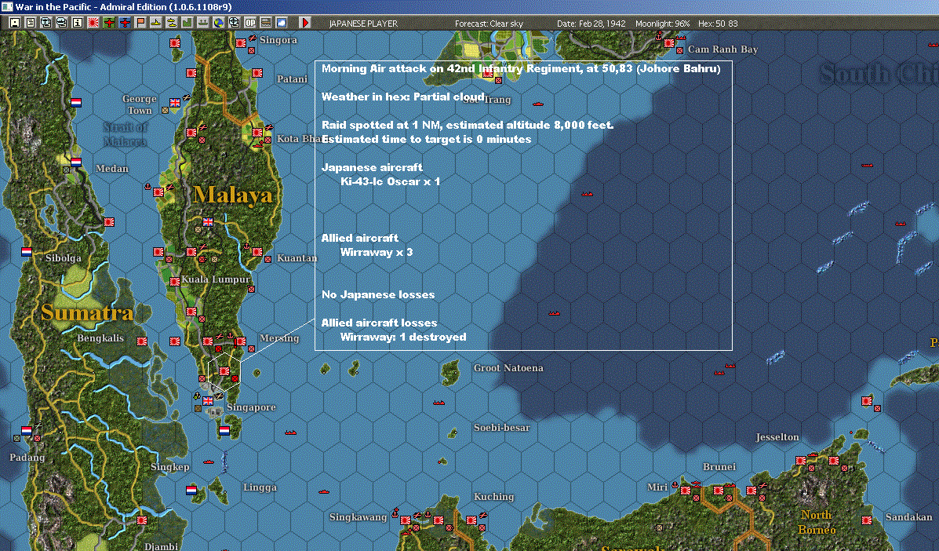This screenshot has width=939, height=551.
Task: Select the Japanese flag at Kuantan
Action: click(x=257, y=251)
